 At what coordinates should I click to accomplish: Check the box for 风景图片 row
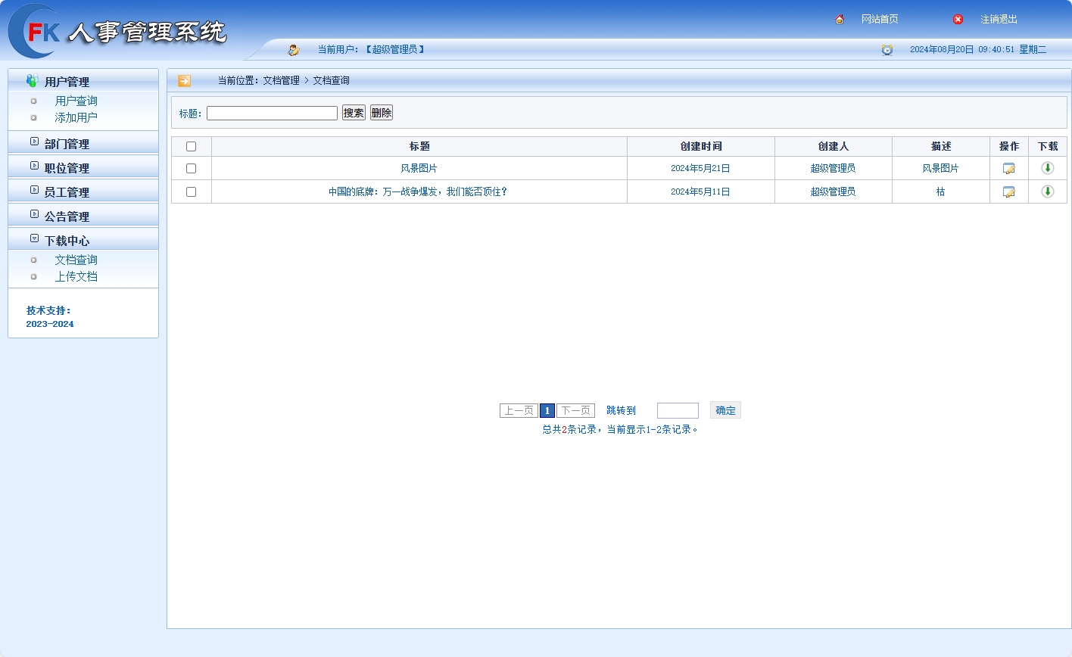click(191, 169)
